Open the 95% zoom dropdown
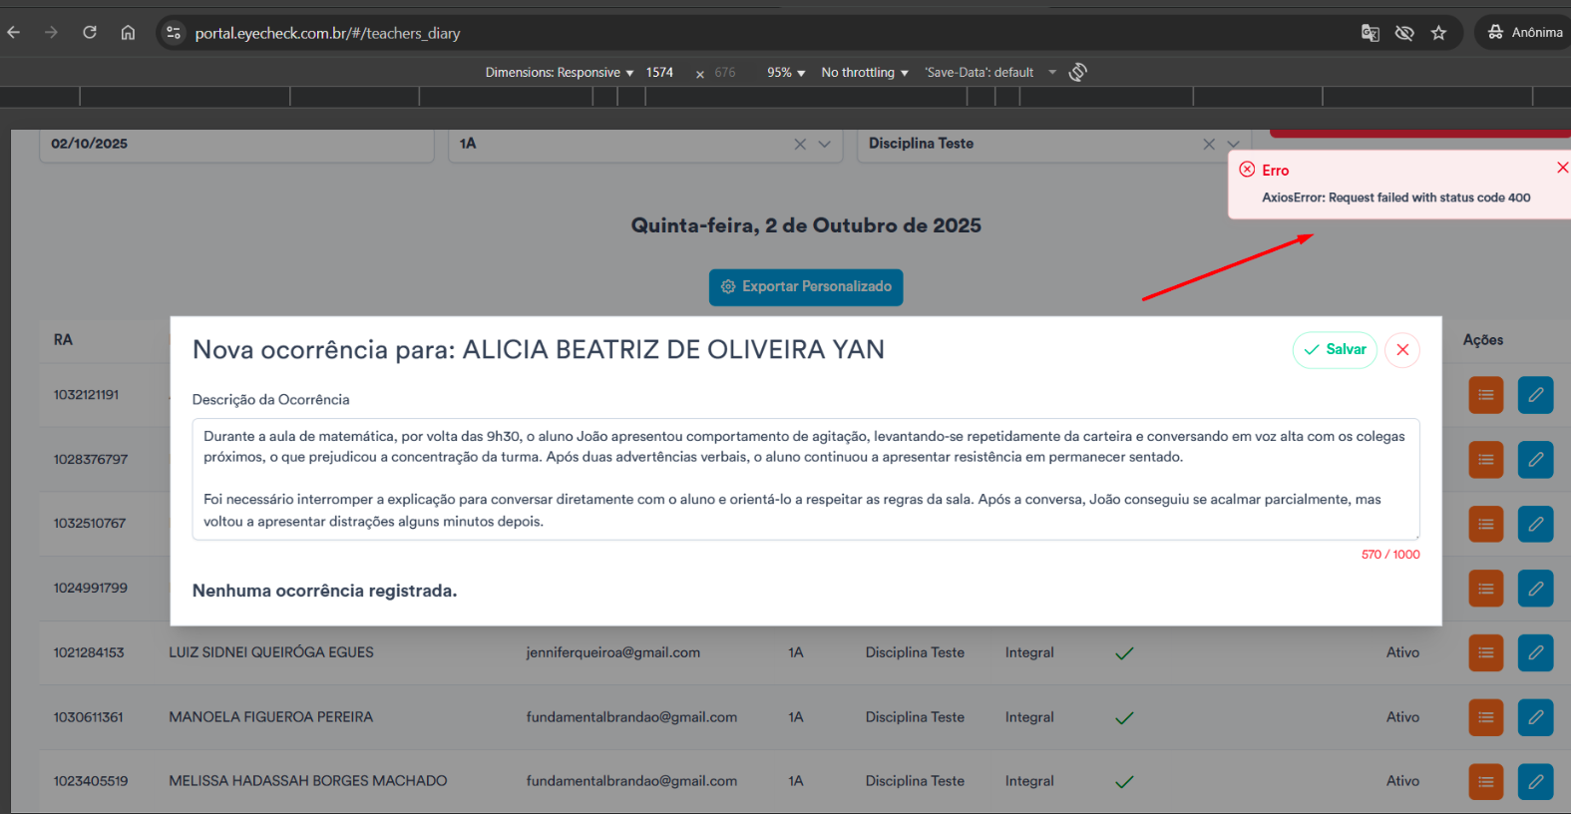This screenshot has height=814, width=1571. pos(785,73)
